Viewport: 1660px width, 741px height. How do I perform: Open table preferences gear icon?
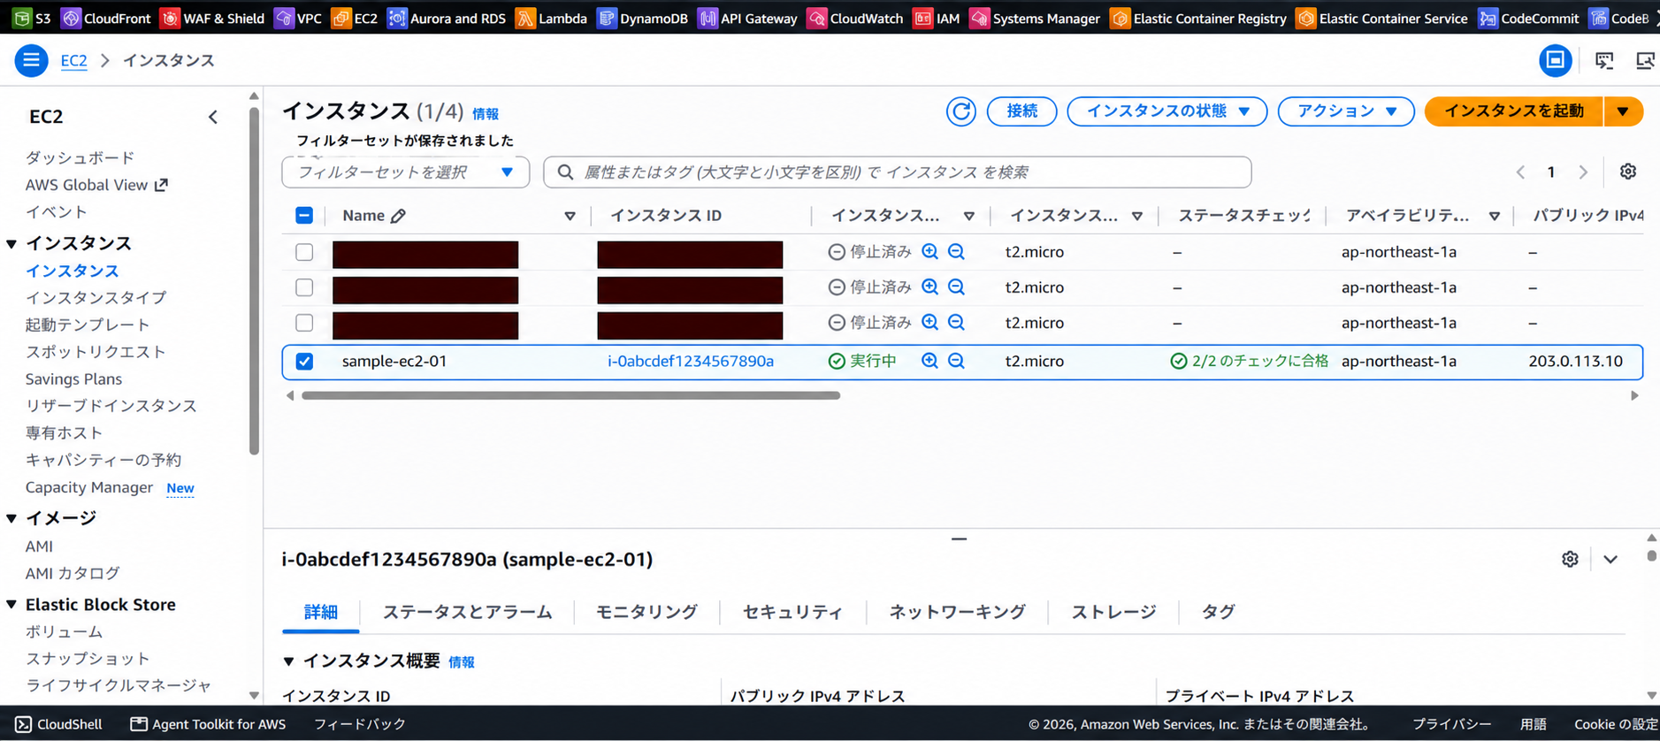click(1628, 172)
